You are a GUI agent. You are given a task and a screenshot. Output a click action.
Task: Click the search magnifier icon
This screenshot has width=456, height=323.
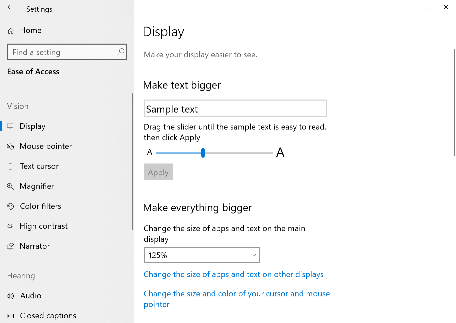(x=120, y=52)
